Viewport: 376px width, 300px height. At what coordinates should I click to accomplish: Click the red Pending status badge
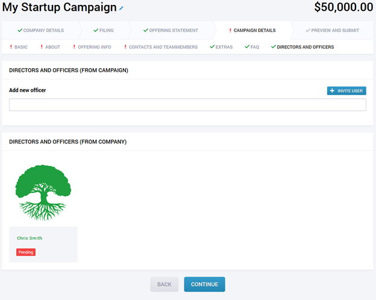tap(26, 252)
